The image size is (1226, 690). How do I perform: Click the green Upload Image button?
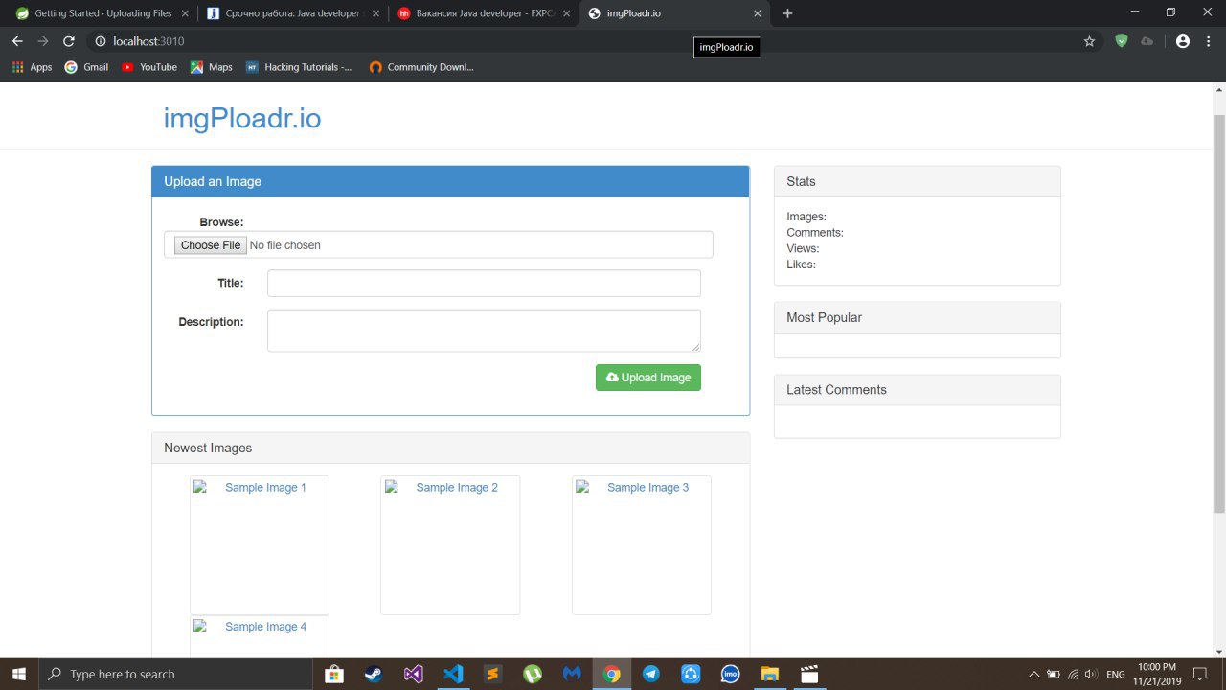coord(648,378)
